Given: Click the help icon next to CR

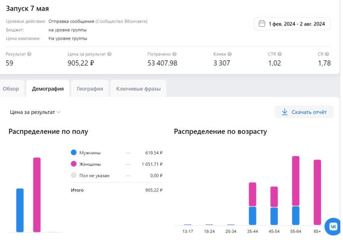Looking at the screenshot, I should pyautogui.click(x=327, y=54).
